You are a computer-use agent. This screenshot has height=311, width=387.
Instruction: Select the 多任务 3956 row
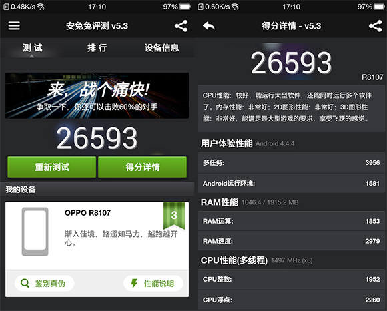pyautogui.click(x=291, y=162)
